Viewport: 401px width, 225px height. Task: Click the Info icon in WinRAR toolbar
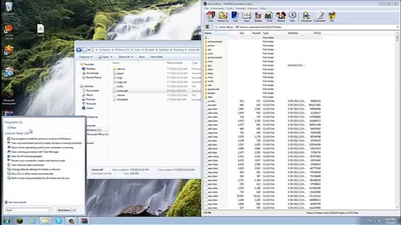tap(293, 17)
